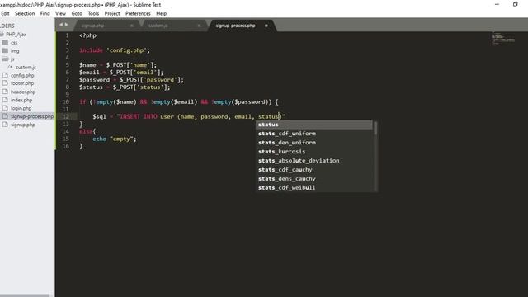
Task: Expand the img folder
Action: 15,51
